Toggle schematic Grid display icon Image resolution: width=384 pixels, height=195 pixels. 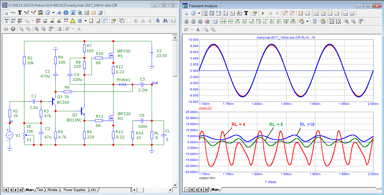[x=80, y=21]
